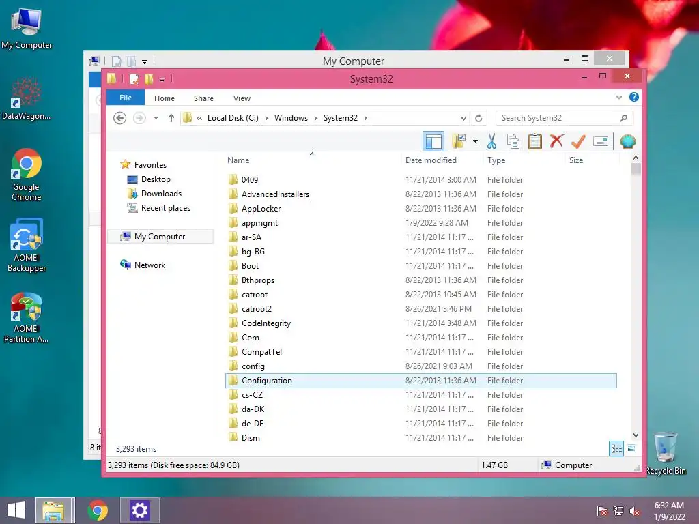Open the File tab
This screenshot has height=524, width=699.
tap(126, 98)
